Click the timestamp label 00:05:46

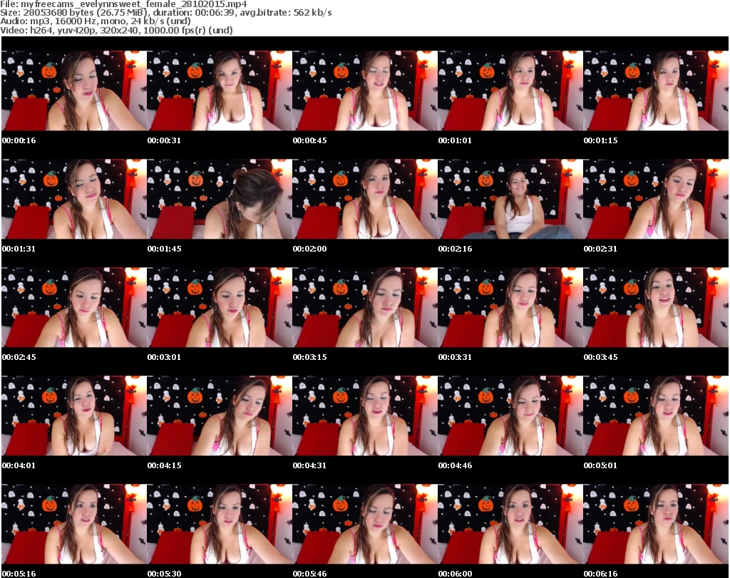(x=309, y=574)
